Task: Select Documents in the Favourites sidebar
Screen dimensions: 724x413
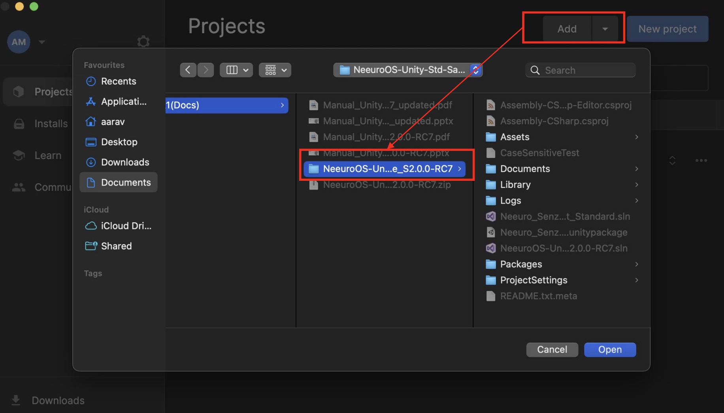Action: (126, 182)
